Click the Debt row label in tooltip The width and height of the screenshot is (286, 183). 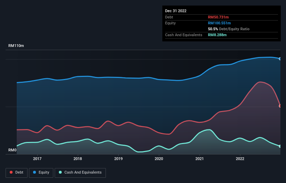click(169, 17)
